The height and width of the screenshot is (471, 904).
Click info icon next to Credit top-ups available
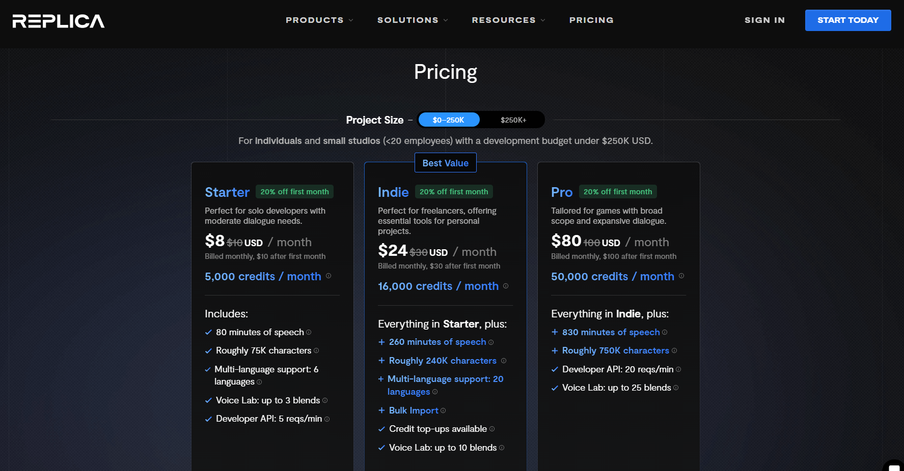[492, 429]
